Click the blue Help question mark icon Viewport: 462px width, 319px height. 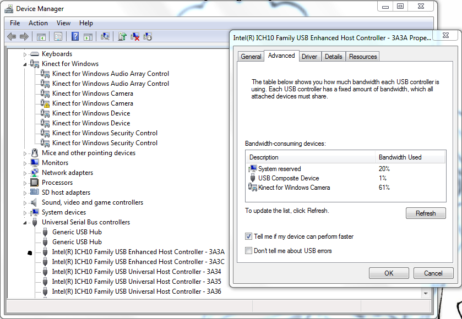(x=75, y=36)
